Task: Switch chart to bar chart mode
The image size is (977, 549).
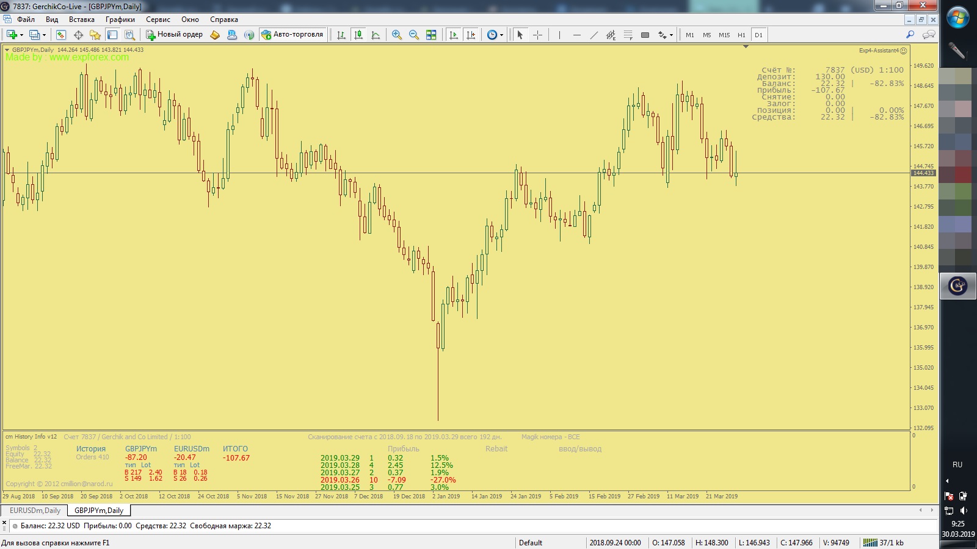Action: click(x=341, y=35)
